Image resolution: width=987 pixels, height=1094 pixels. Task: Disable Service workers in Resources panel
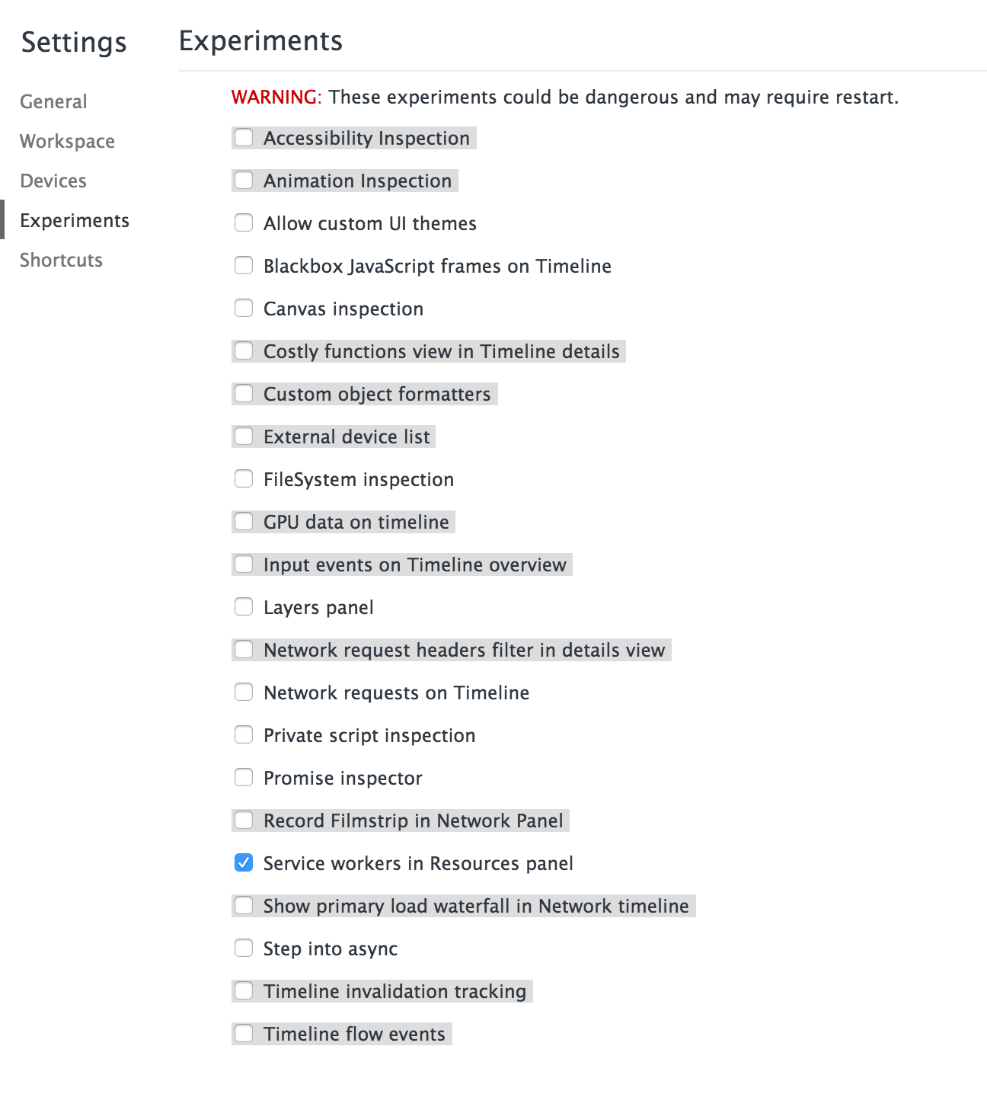(243, 862)
